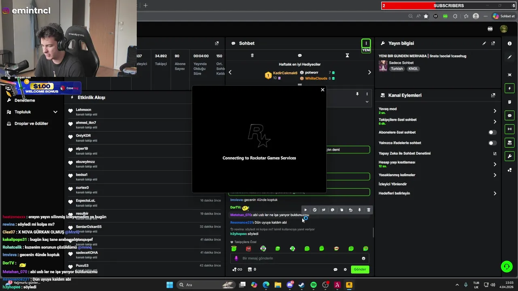Open Copilot Sohbet et button
This screenshot has height=291, width=518.
(x=504, y=16)
